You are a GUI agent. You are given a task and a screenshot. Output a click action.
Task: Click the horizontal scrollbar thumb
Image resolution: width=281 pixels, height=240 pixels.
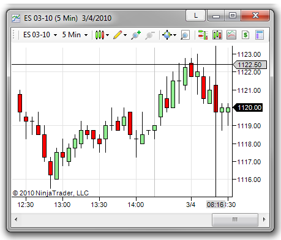235,219
